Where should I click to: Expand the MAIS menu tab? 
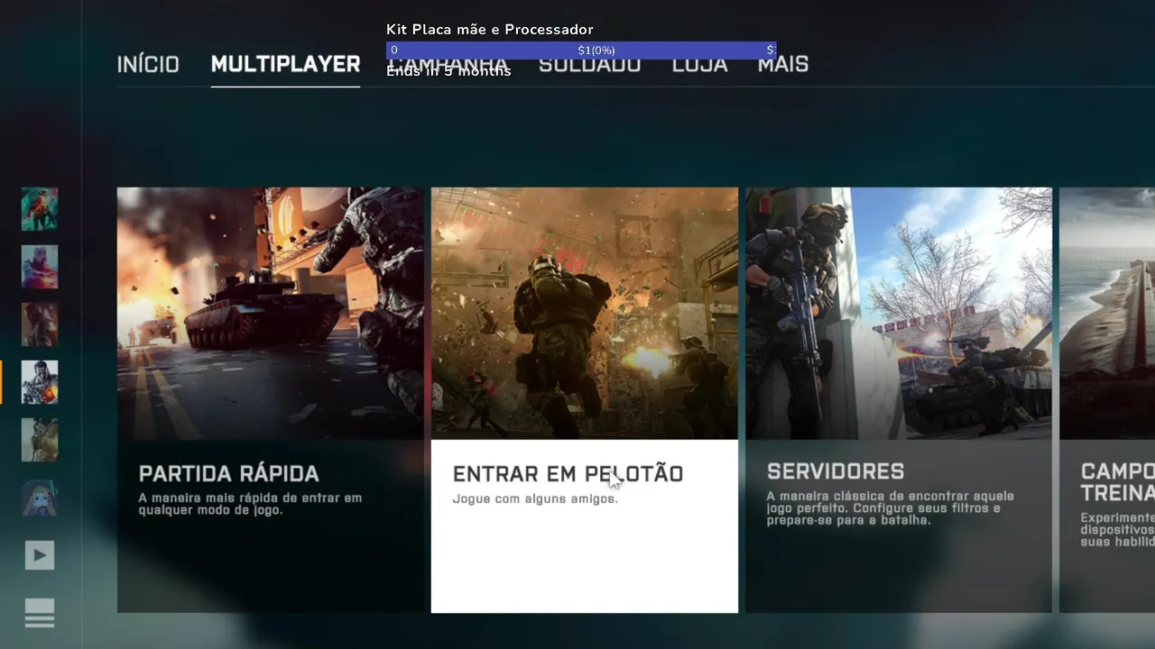pyautogui.click(x=783, y=64)
